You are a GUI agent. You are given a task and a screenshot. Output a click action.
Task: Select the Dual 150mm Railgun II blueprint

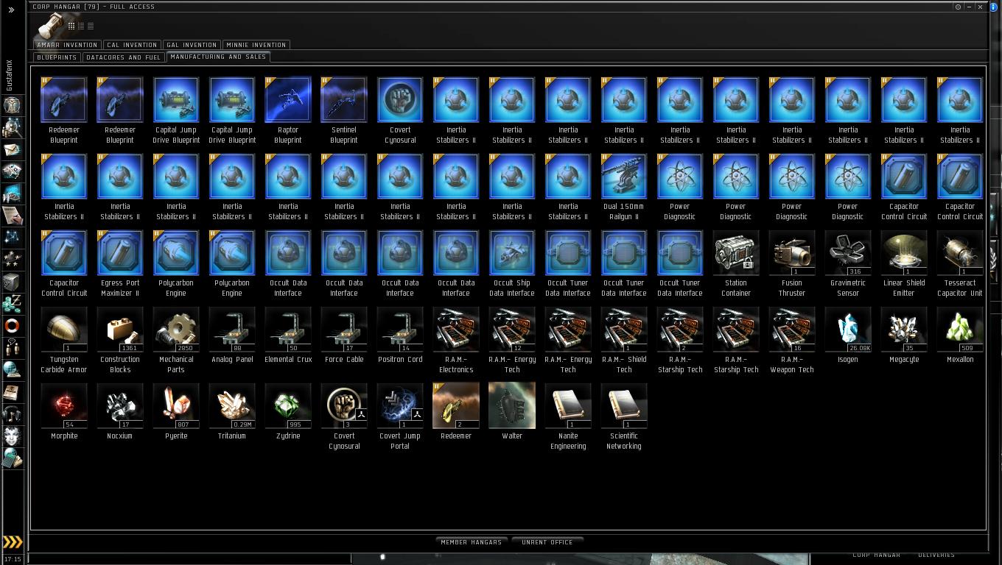coord(624,187)
